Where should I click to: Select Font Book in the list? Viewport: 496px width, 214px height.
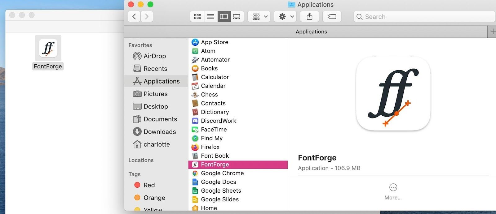pyautogui.click(x=238, y=156)
